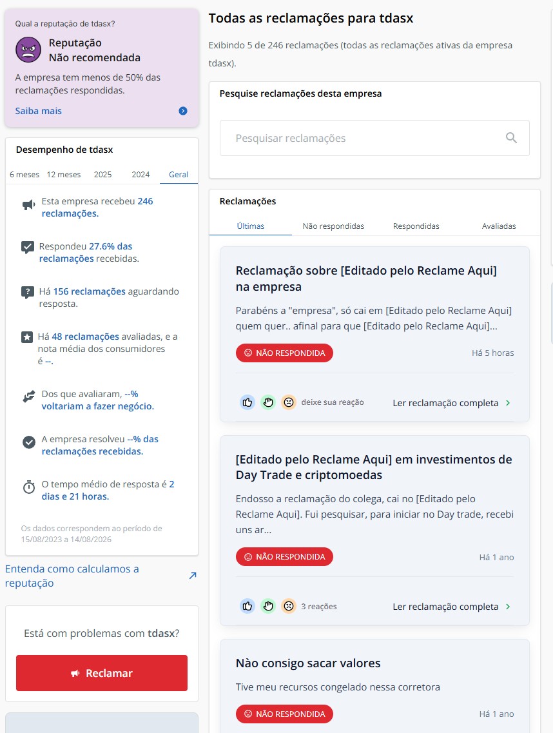553x733 pixels.
Task: Click the Reputação Não recomendada heading
Action: 95,50
